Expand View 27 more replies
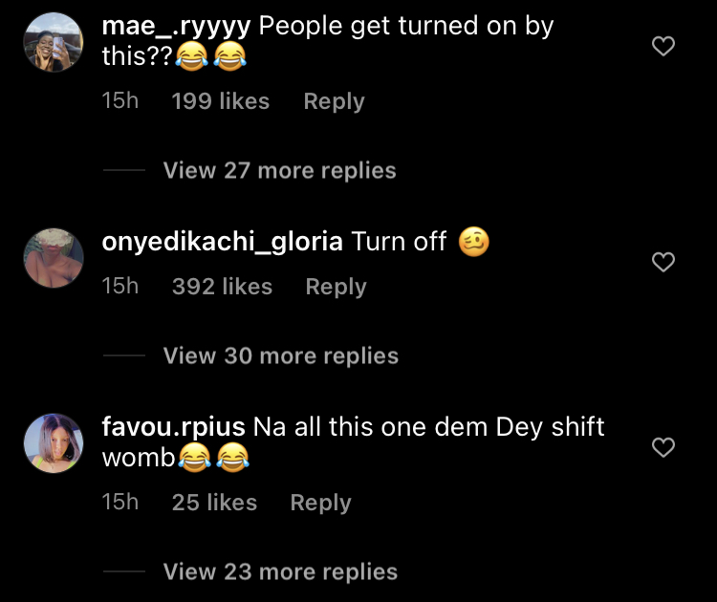This screenshot has height=602, width=717. point(279,170)
